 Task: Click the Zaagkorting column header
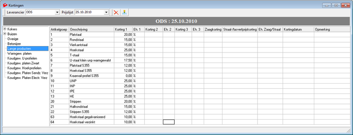click(x=213, y=30)
